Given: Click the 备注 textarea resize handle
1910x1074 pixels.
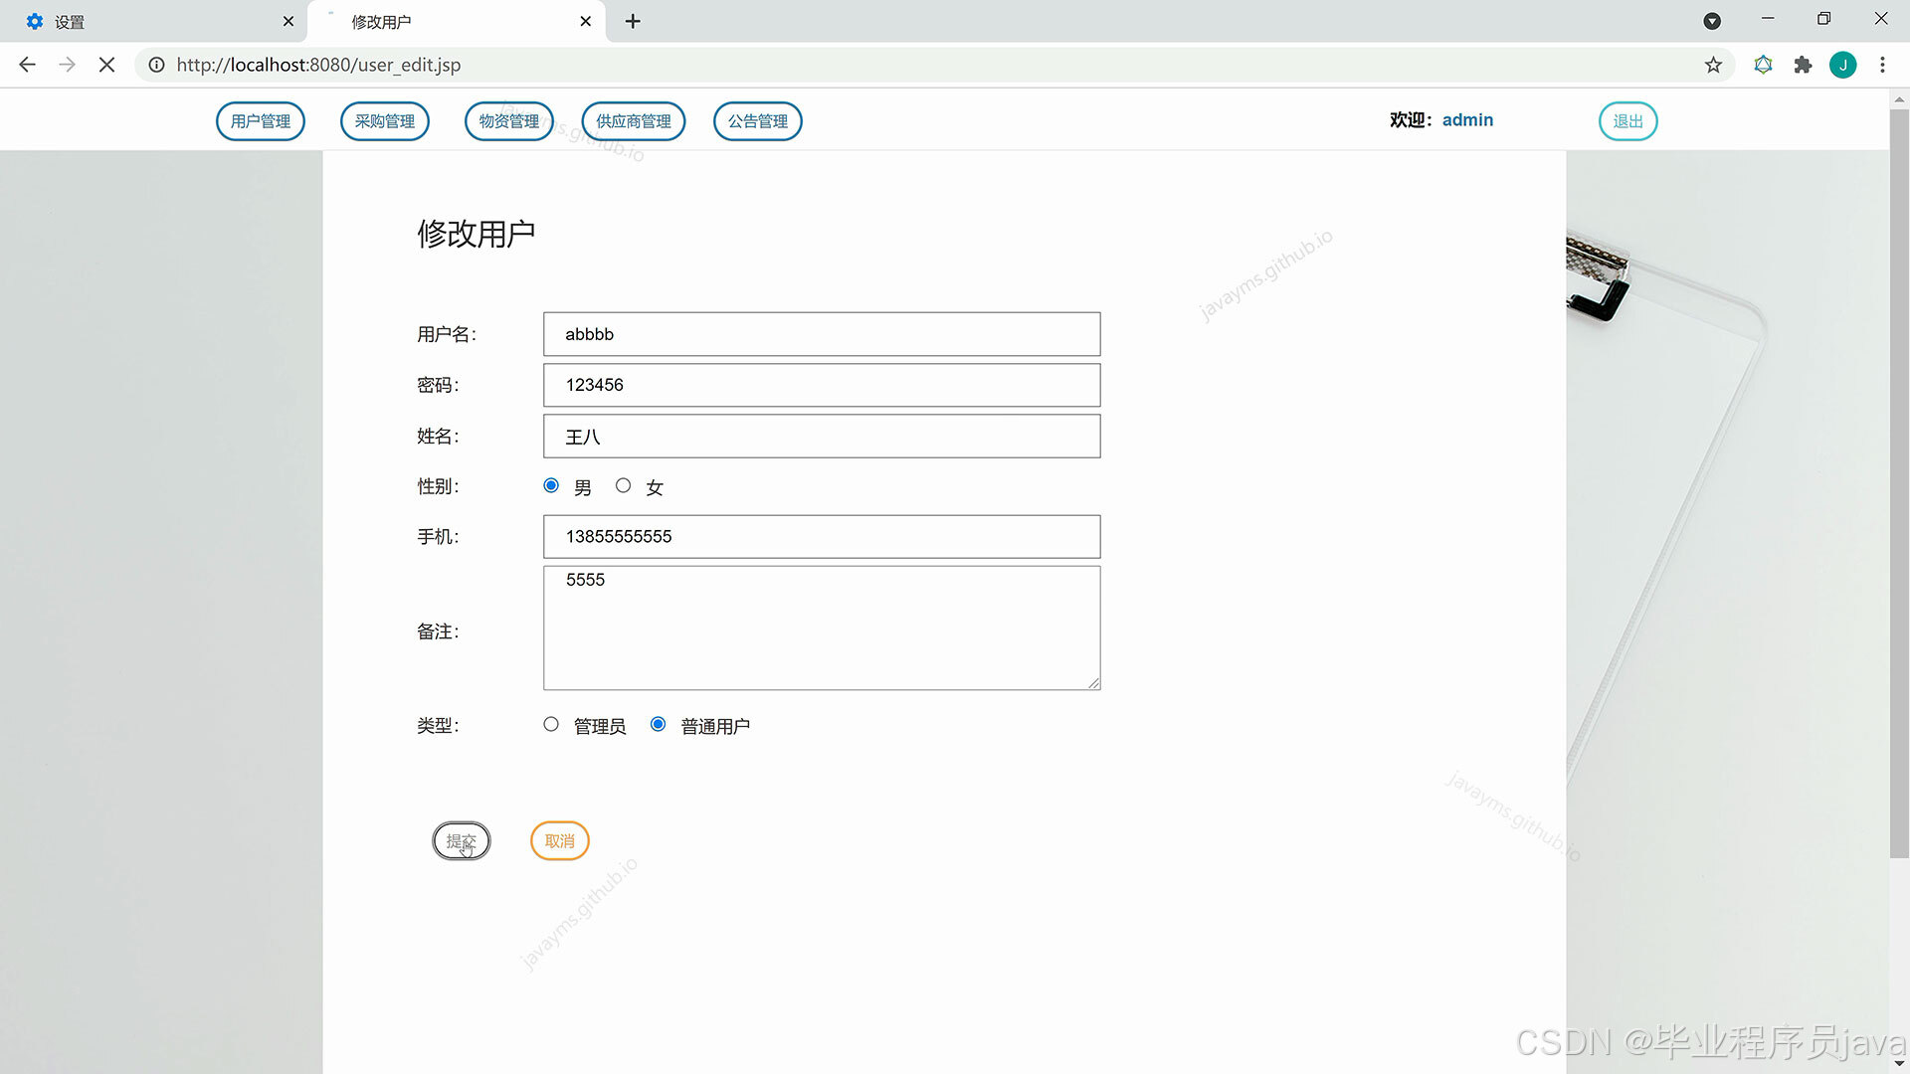Looking at the screenshot, I should click(x=1093, y=683).
